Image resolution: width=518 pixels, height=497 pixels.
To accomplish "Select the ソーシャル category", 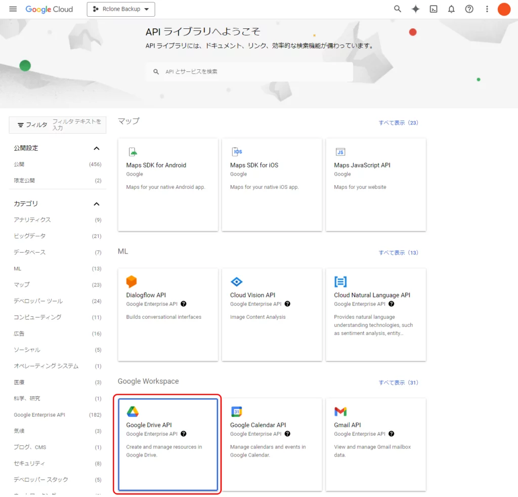I will tap(58, 350).
